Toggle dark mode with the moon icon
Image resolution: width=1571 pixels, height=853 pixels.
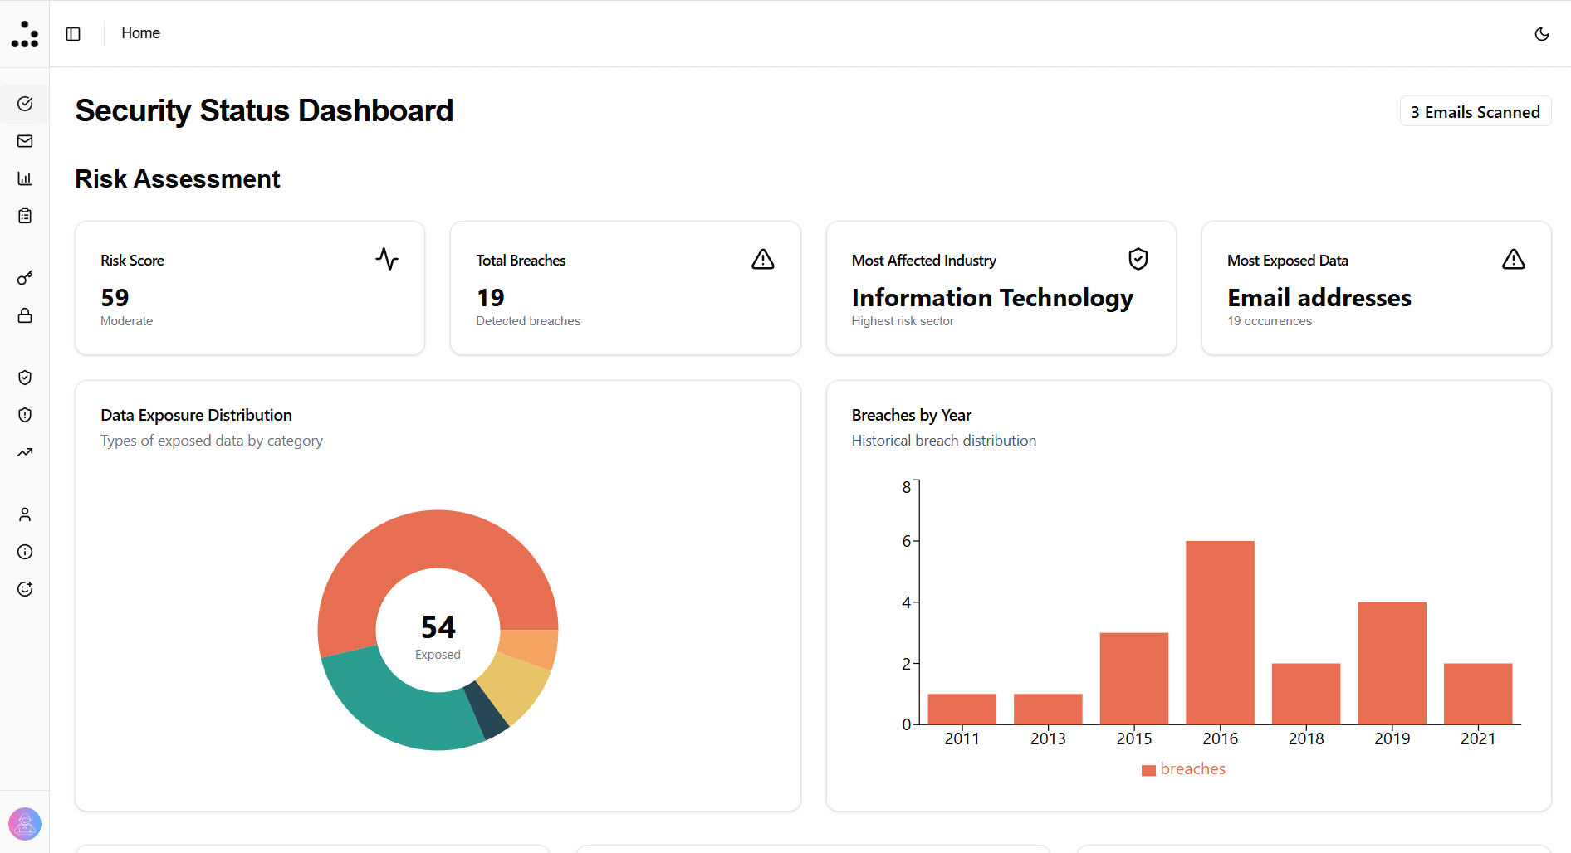click(1542, 34)
